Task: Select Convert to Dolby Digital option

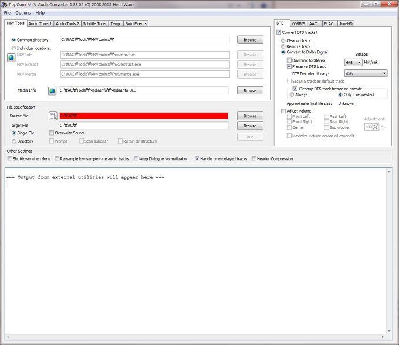Action: (x=283, y=52)
